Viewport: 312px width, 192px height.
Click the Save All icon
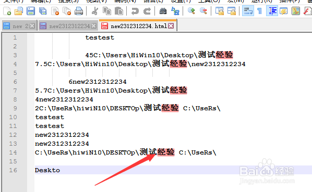click(x=43, y=11)
